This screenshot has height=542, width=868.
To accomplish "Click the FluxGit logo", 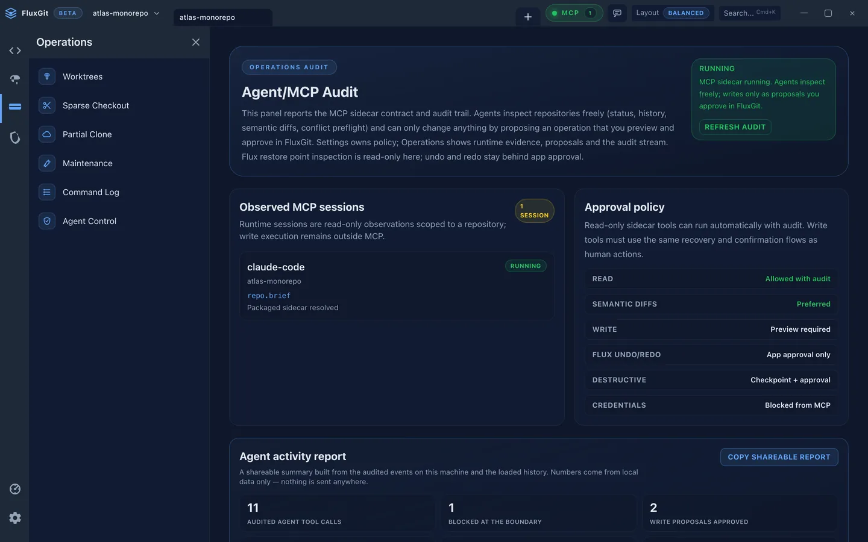I will click(x=11, y=13).
